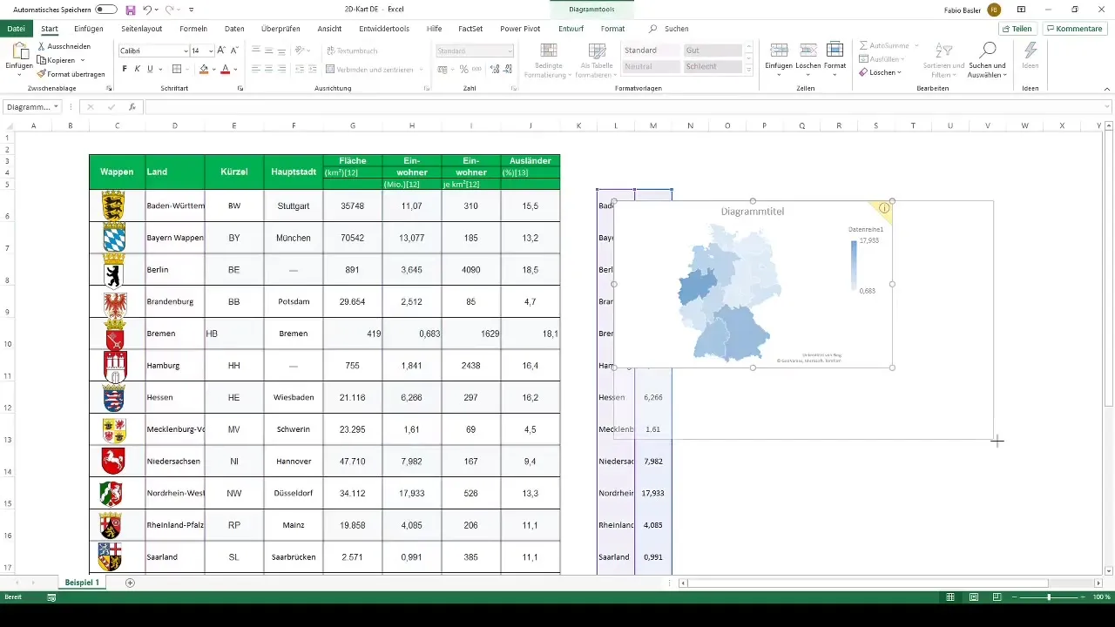Click the formula bar input
This screenshot has height=627, width=1115.
(x=623, y=107)
